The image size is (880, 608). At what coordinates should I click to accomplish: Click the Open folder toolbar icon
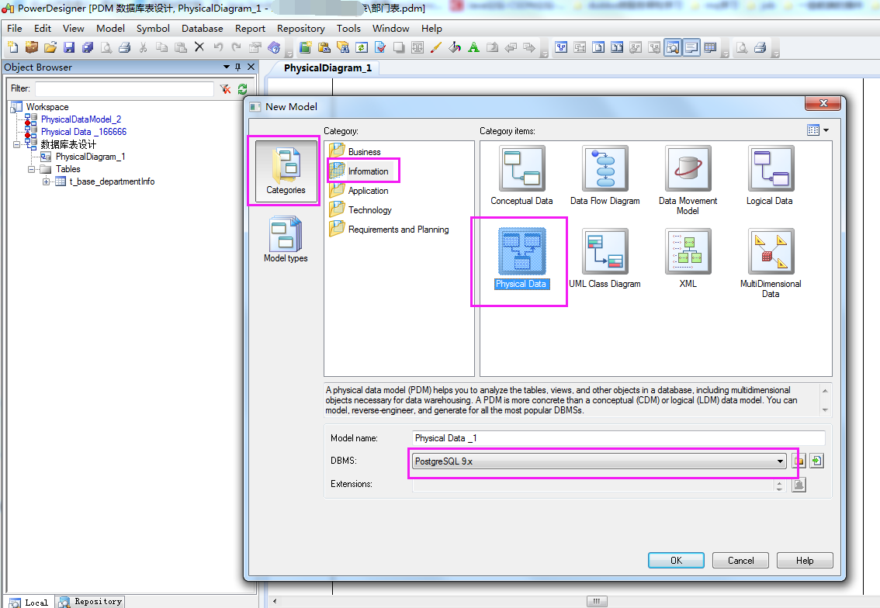50,47
